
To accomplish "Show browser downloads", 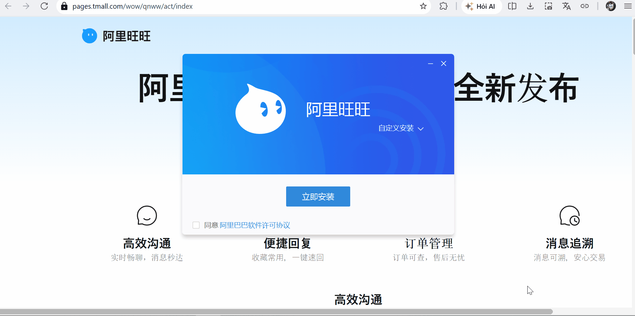I will (530, 6).
